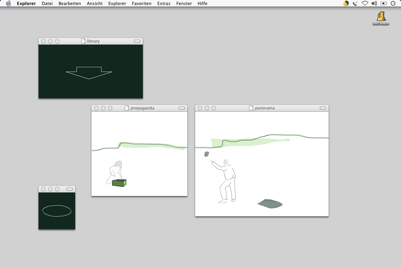
Task: Open the Ansicht menu
Action: click(x=95, y=3)
